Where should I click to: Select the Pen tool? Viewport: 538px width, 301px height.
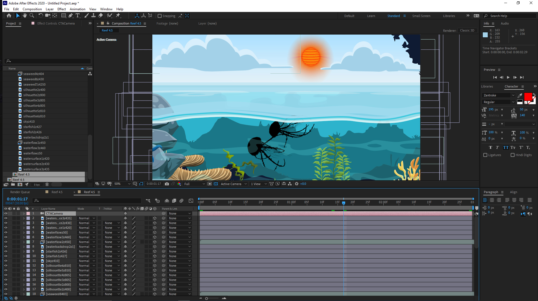[71, 16]
